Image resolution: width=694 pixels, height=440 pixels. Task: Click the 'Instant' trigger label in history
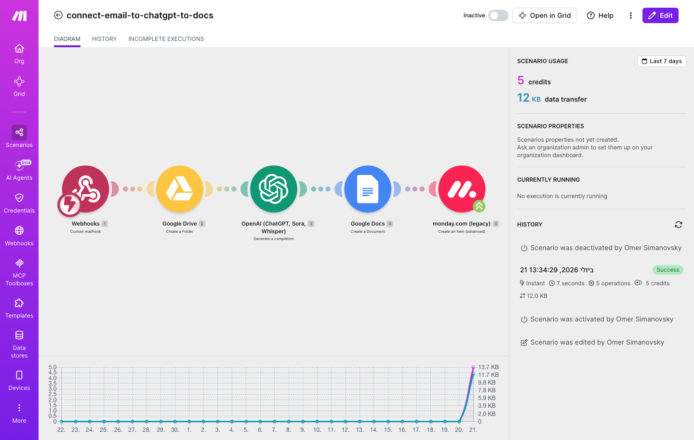click(532, 283)
